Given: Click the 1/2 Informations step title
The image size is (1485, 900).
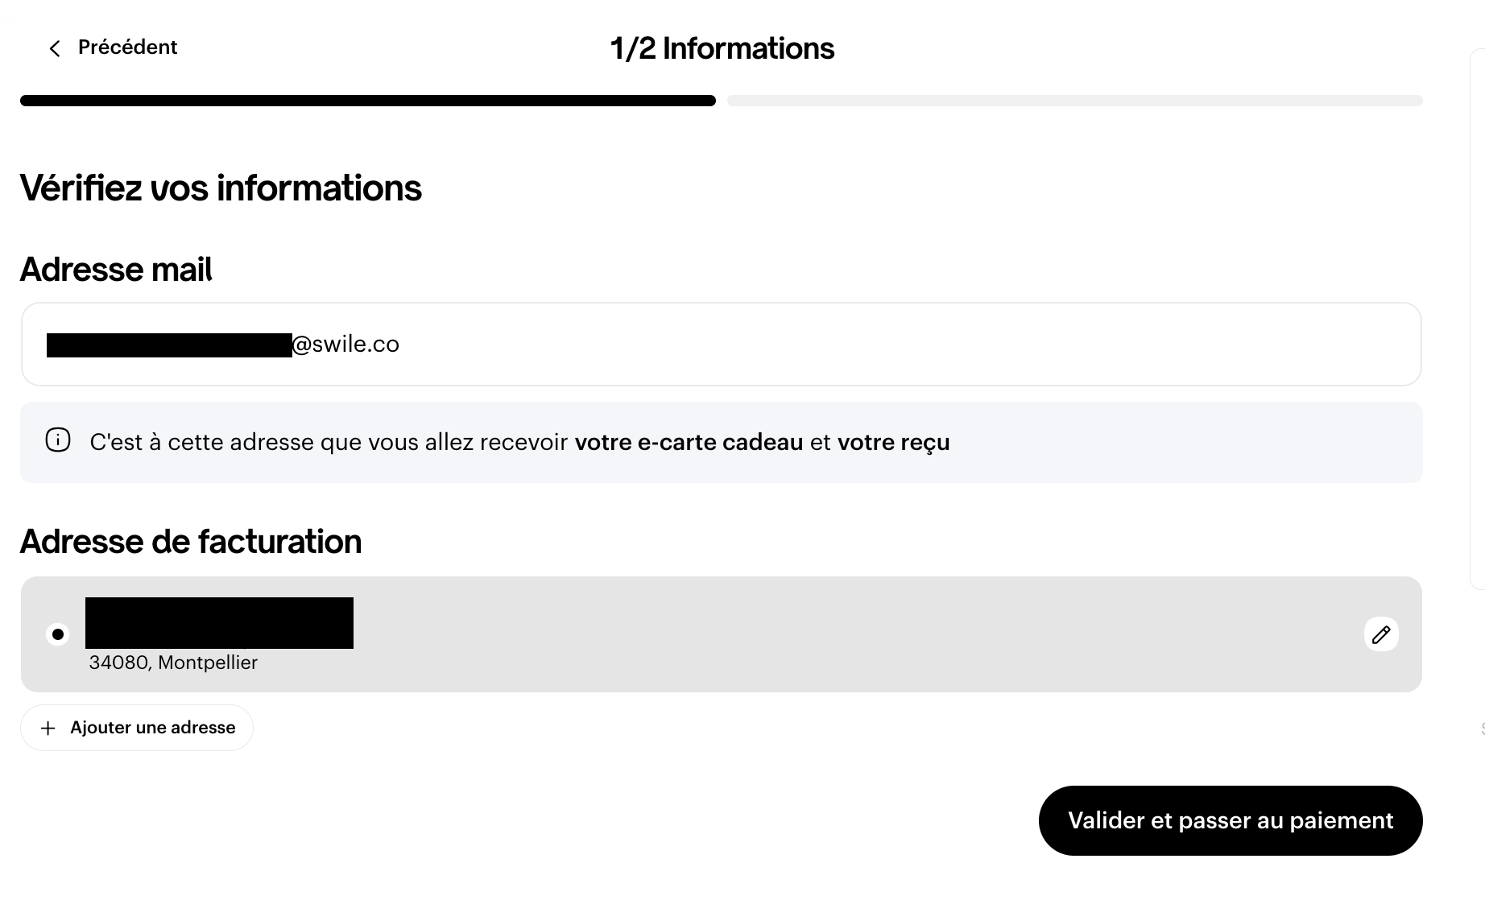Looking at the screenshot, I should [722, 49].
